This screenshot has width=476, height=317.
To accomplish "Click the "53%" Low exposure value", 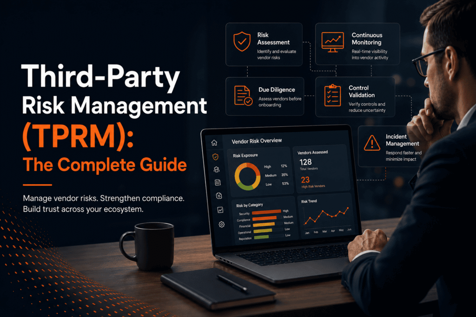I will coord(285,183).
